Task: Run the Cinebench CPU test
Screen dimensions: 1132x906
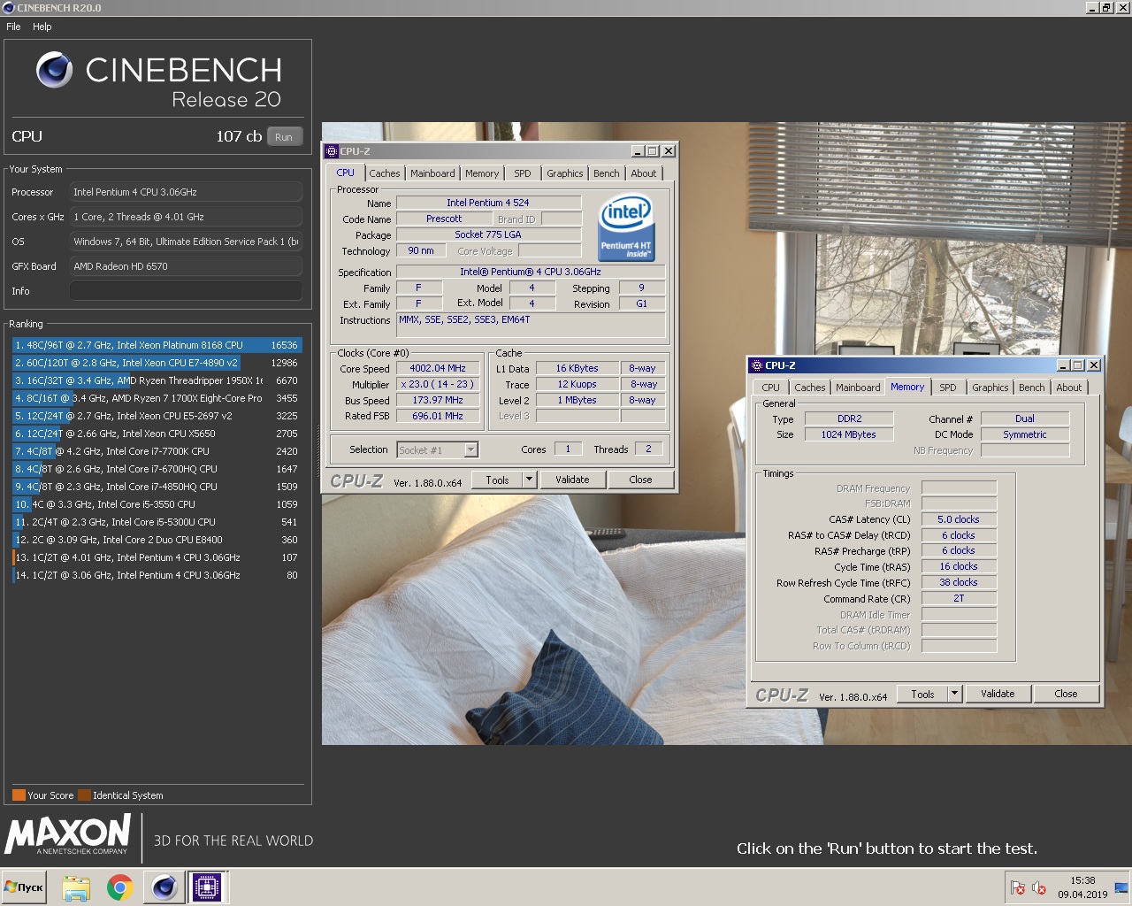Action: 284,137
